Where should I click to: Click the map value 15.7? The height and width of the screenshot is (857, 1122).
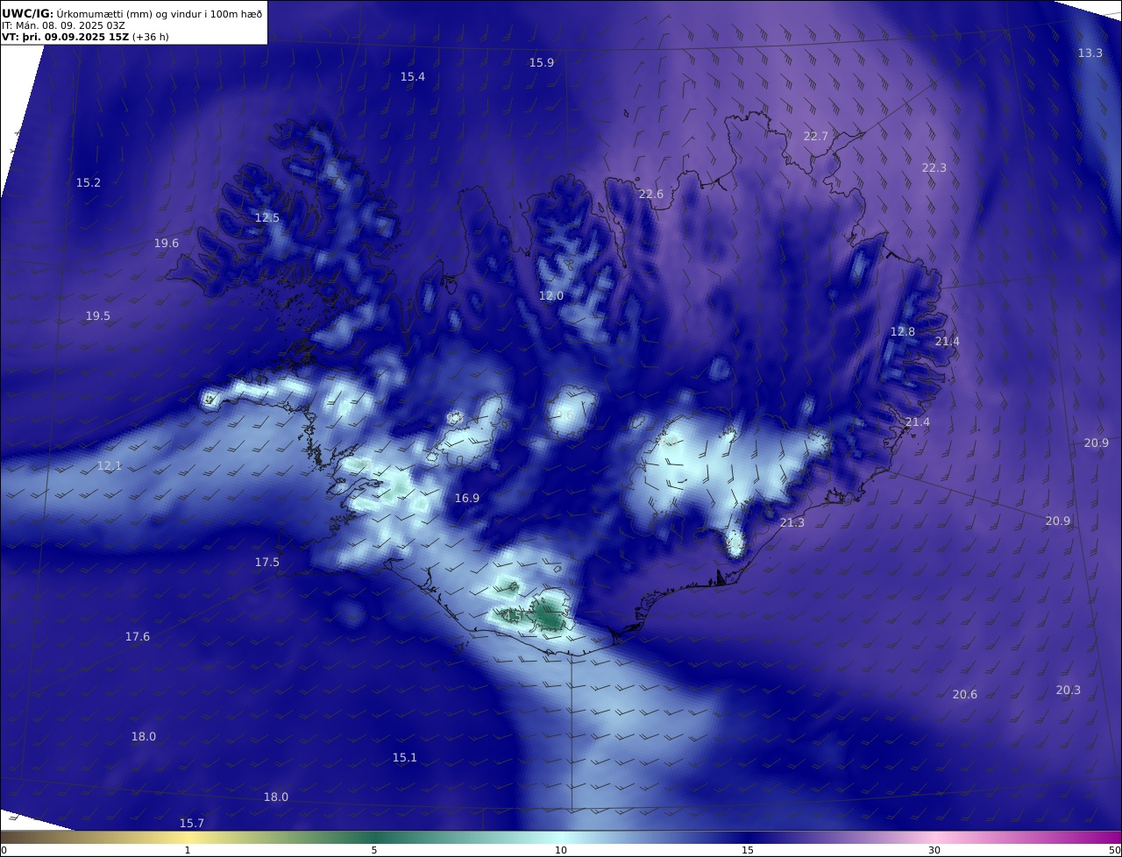click(192, 824)
